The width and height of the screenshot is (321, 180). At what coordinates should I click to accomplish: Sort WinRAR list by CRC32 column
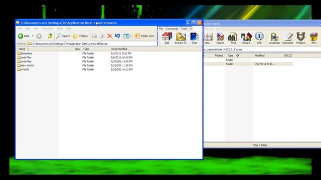(x=287, y=55)
